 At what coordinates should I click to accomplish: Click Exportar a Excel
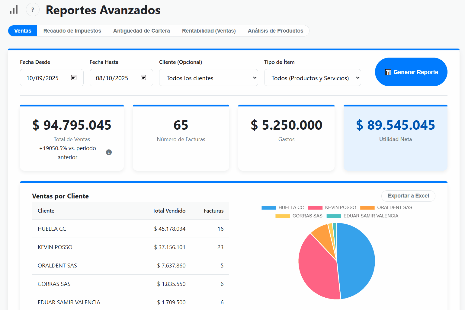[x=408, y=196]
